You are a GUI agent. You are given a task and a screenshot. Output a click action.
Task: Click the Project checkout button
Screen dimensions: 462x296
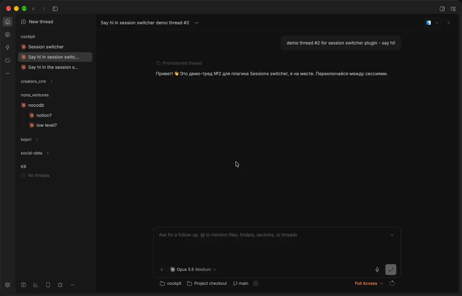(x=207, y=283)
